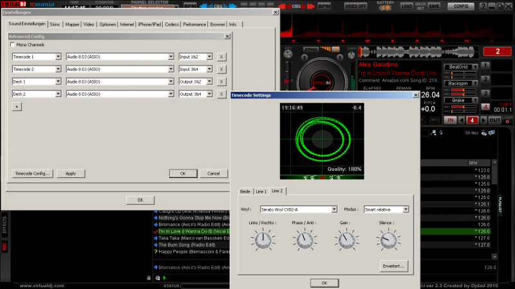Click the V button above the turntable
Screen dimensions: 515x289
tap(340, 57)
